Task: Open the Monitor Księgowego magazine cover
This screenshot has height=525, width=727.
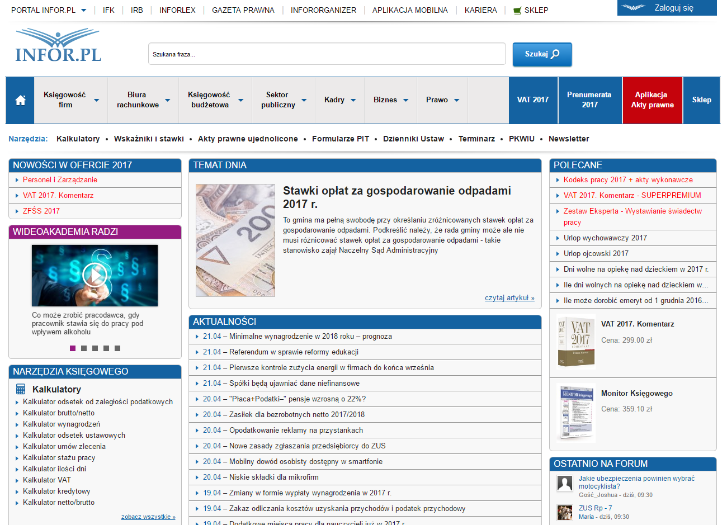Action: 576,413
